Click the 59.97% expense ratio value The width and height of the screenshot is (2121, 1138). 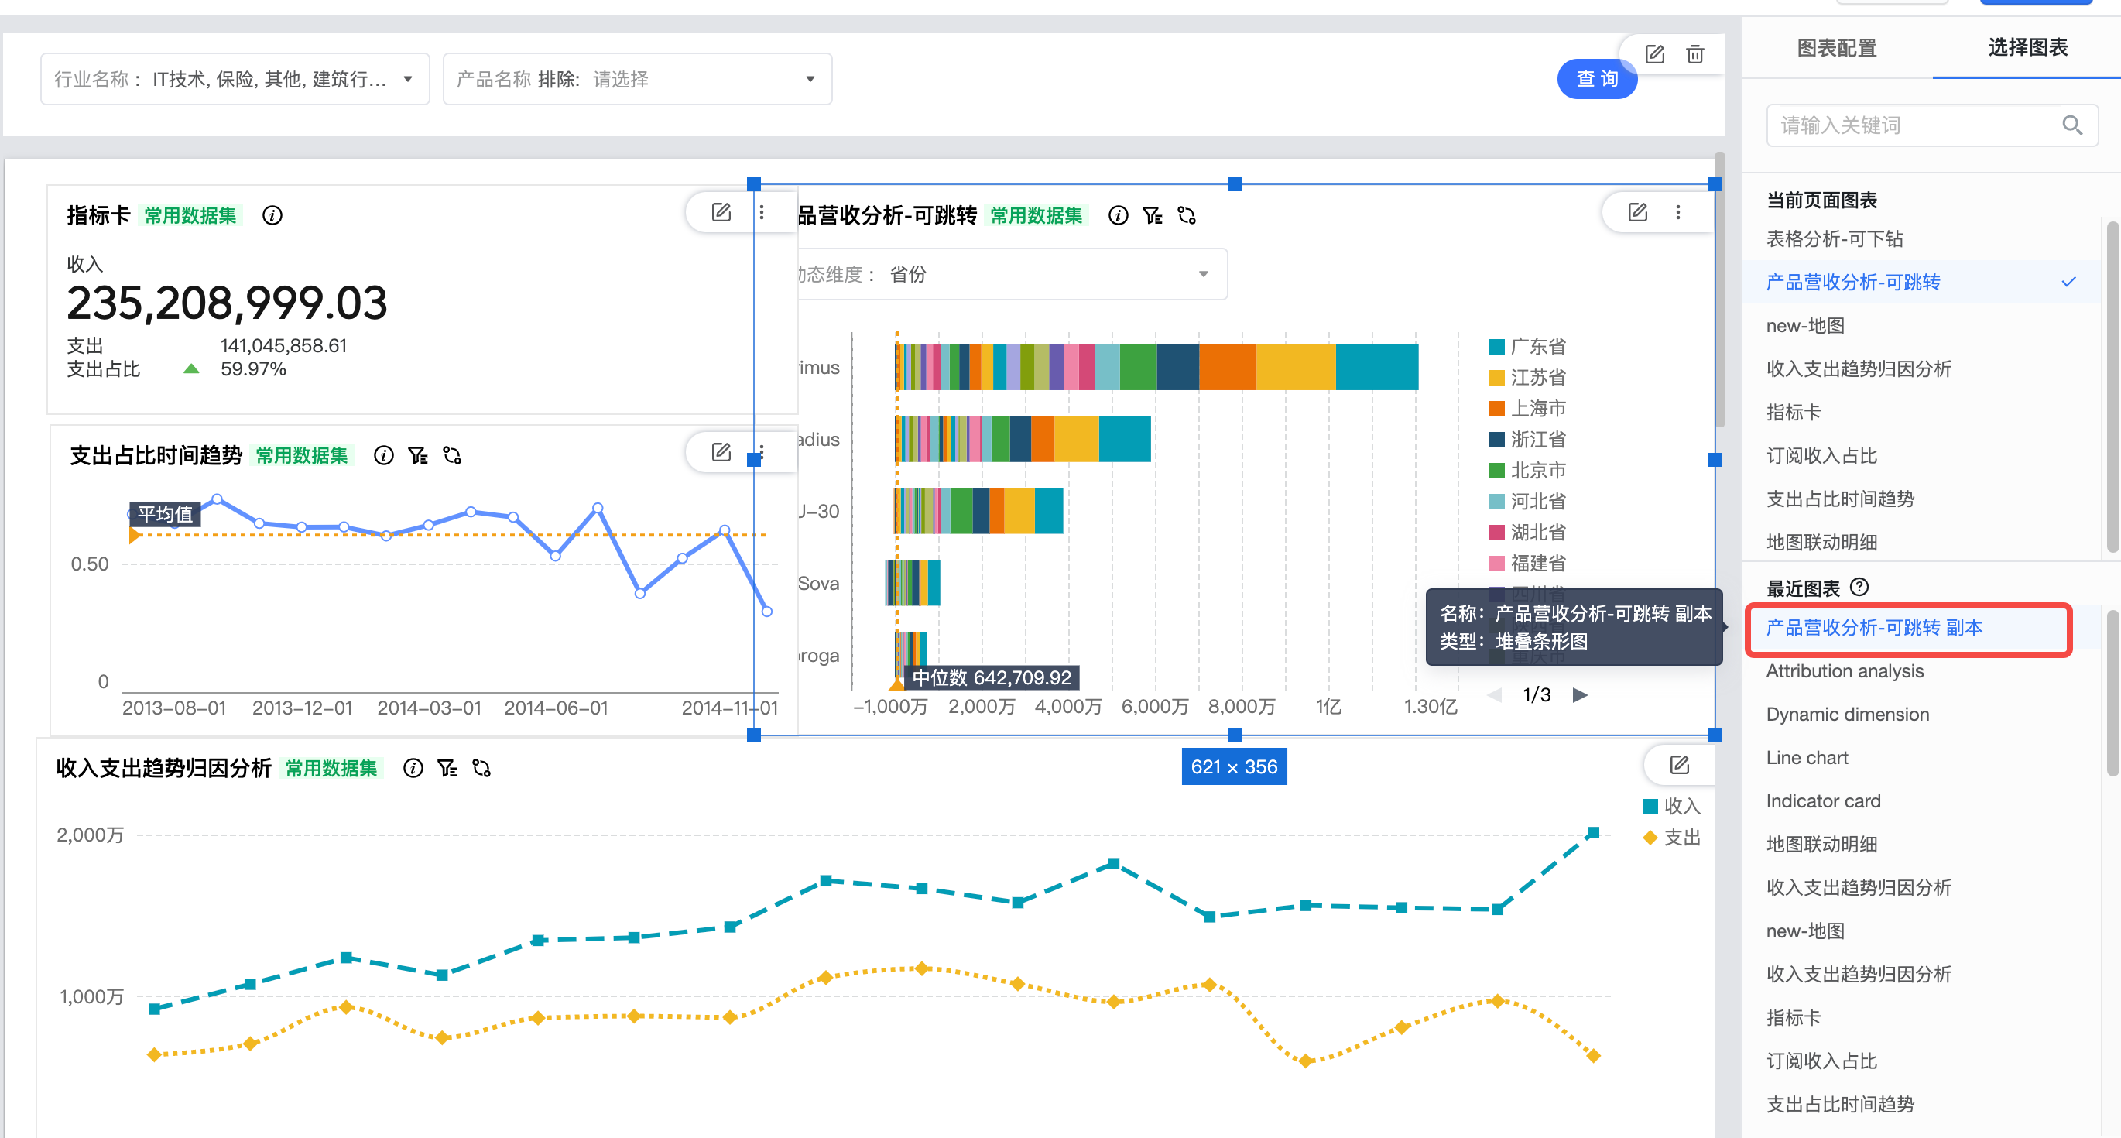click(x=254, y=370)
